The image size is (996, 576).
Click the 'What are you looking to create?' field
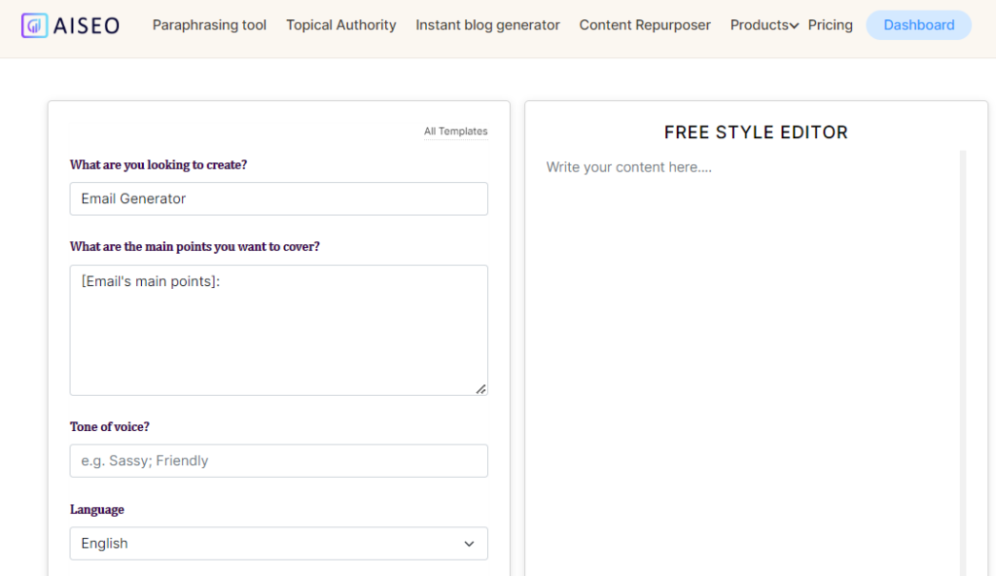click(278, 198)
